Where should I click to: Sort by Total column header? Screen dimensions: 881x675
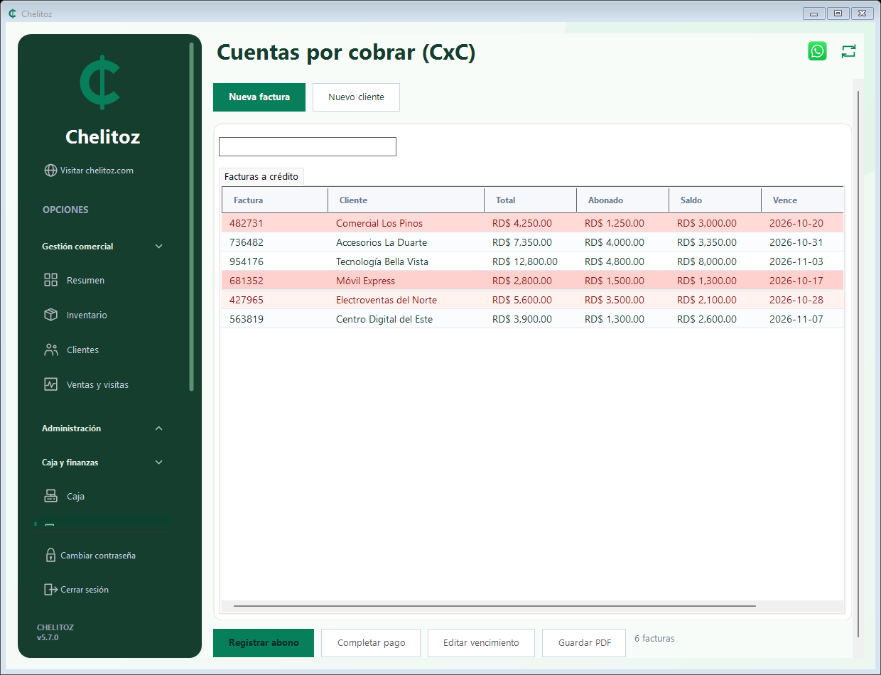click(531, 200)
